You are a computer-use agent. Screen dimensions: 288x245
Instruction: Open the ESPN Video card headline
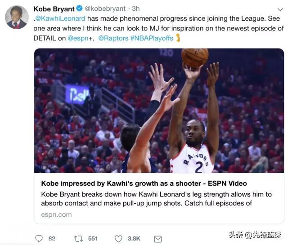point(144,183)
